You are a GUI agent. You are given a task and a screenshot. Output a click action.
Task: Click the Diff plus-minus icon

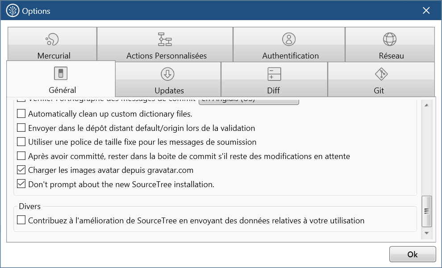(274, 74)
